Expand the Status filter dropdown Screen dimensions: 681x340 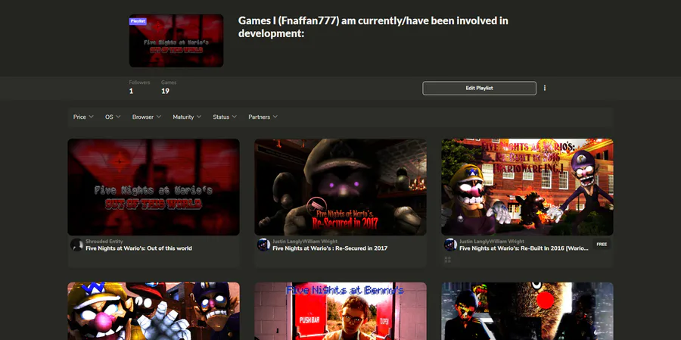point(225,117)
